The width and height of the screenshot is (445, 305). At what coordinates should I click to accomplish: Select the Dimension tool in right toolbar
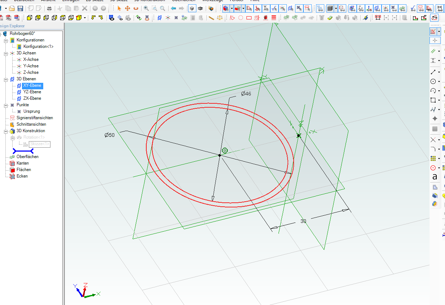(433, 60)
